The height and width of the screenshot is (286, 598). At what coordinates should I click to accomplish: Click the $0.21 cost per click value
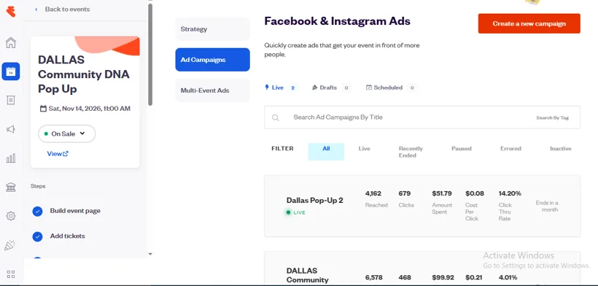tap(475, 278)
